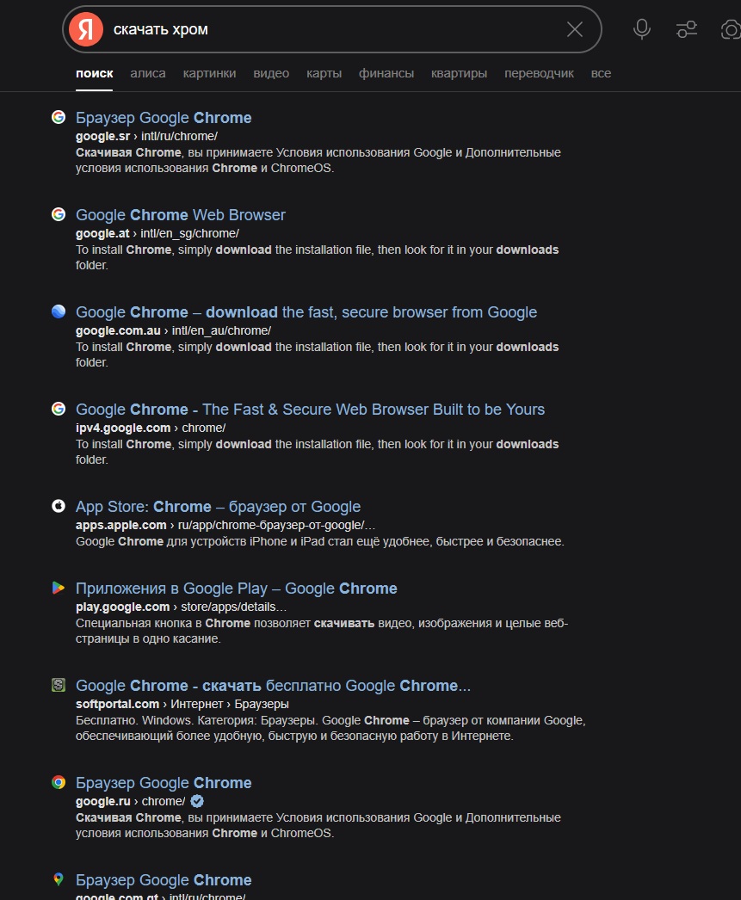Click the verified badge next to google.ru
The width and height of the screenshot is (741, 900).
tap(197, 801)
